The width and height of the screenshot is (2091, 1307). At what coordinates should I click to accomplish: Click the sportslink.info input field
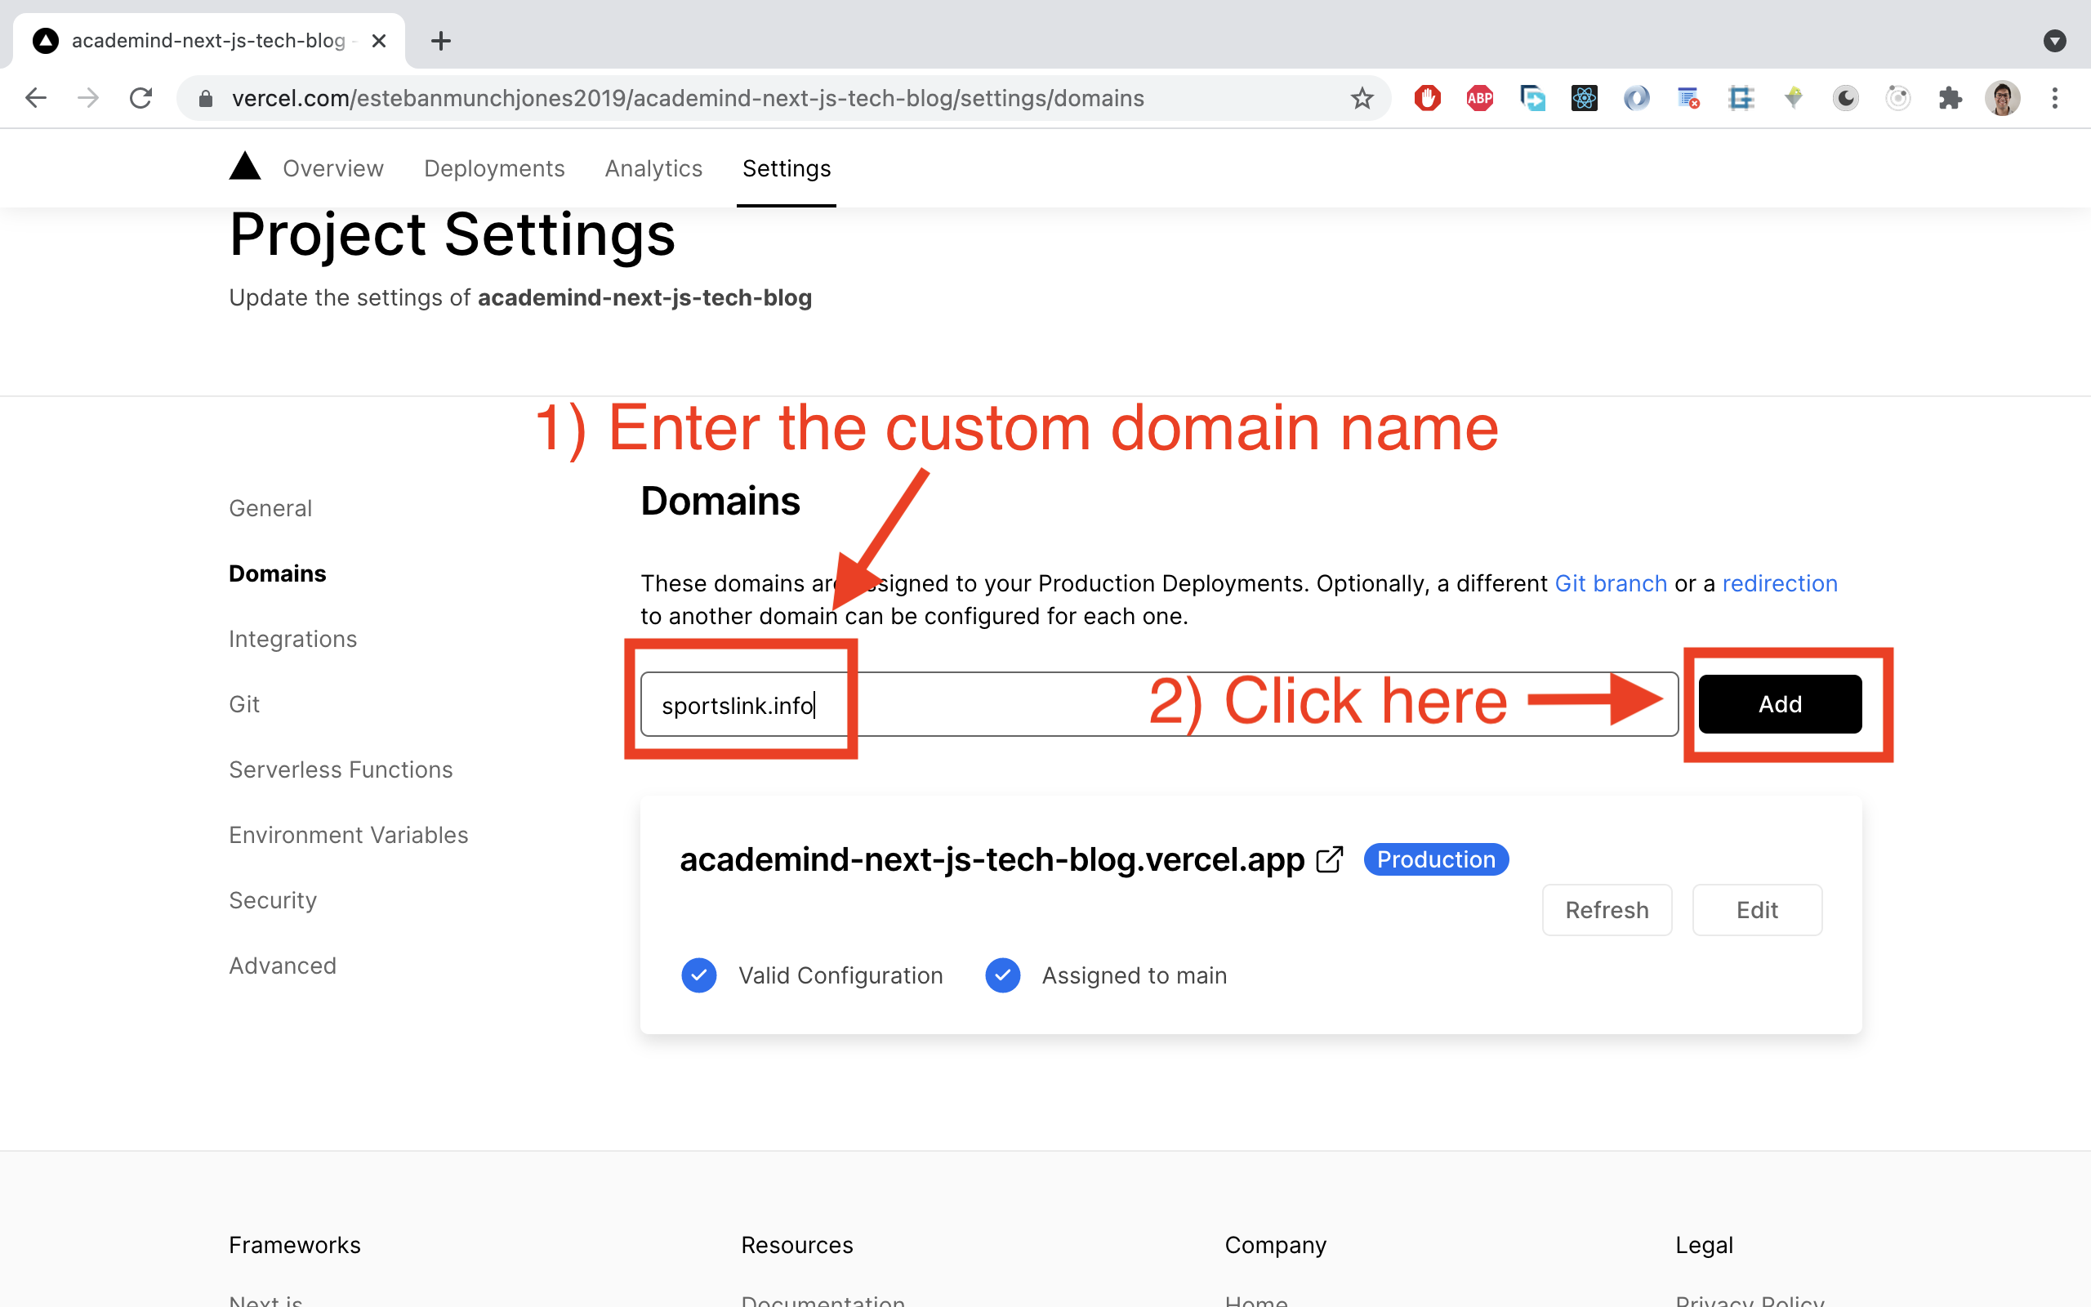[x=741, y=704]
